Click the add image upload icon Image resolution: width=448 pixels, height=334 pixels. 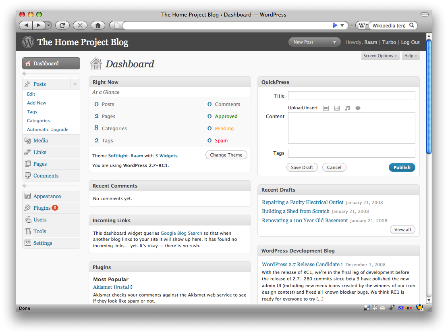tap(326, 108)
